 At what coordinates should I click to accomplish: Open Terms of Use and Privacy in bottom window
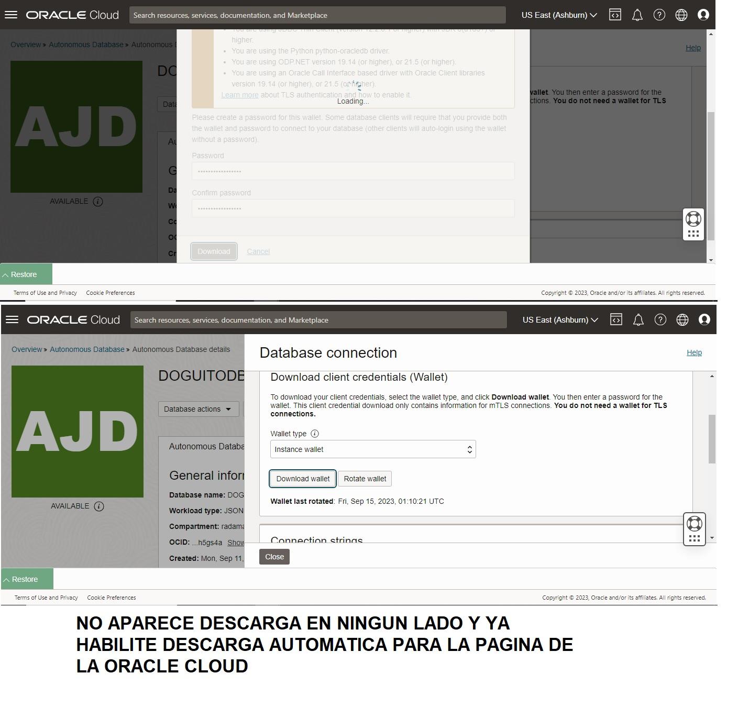pos(46,598)
